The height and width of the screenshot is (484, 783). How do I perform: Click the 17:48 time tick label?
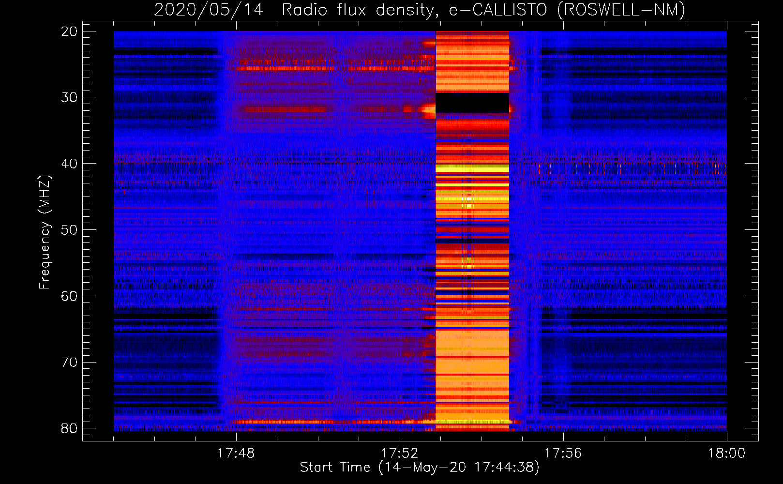(236, 454)
